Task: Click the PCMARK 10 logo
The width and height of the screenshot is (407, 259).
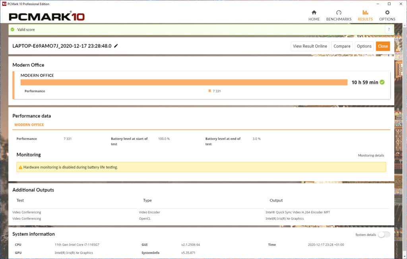Action: point(47,17)
